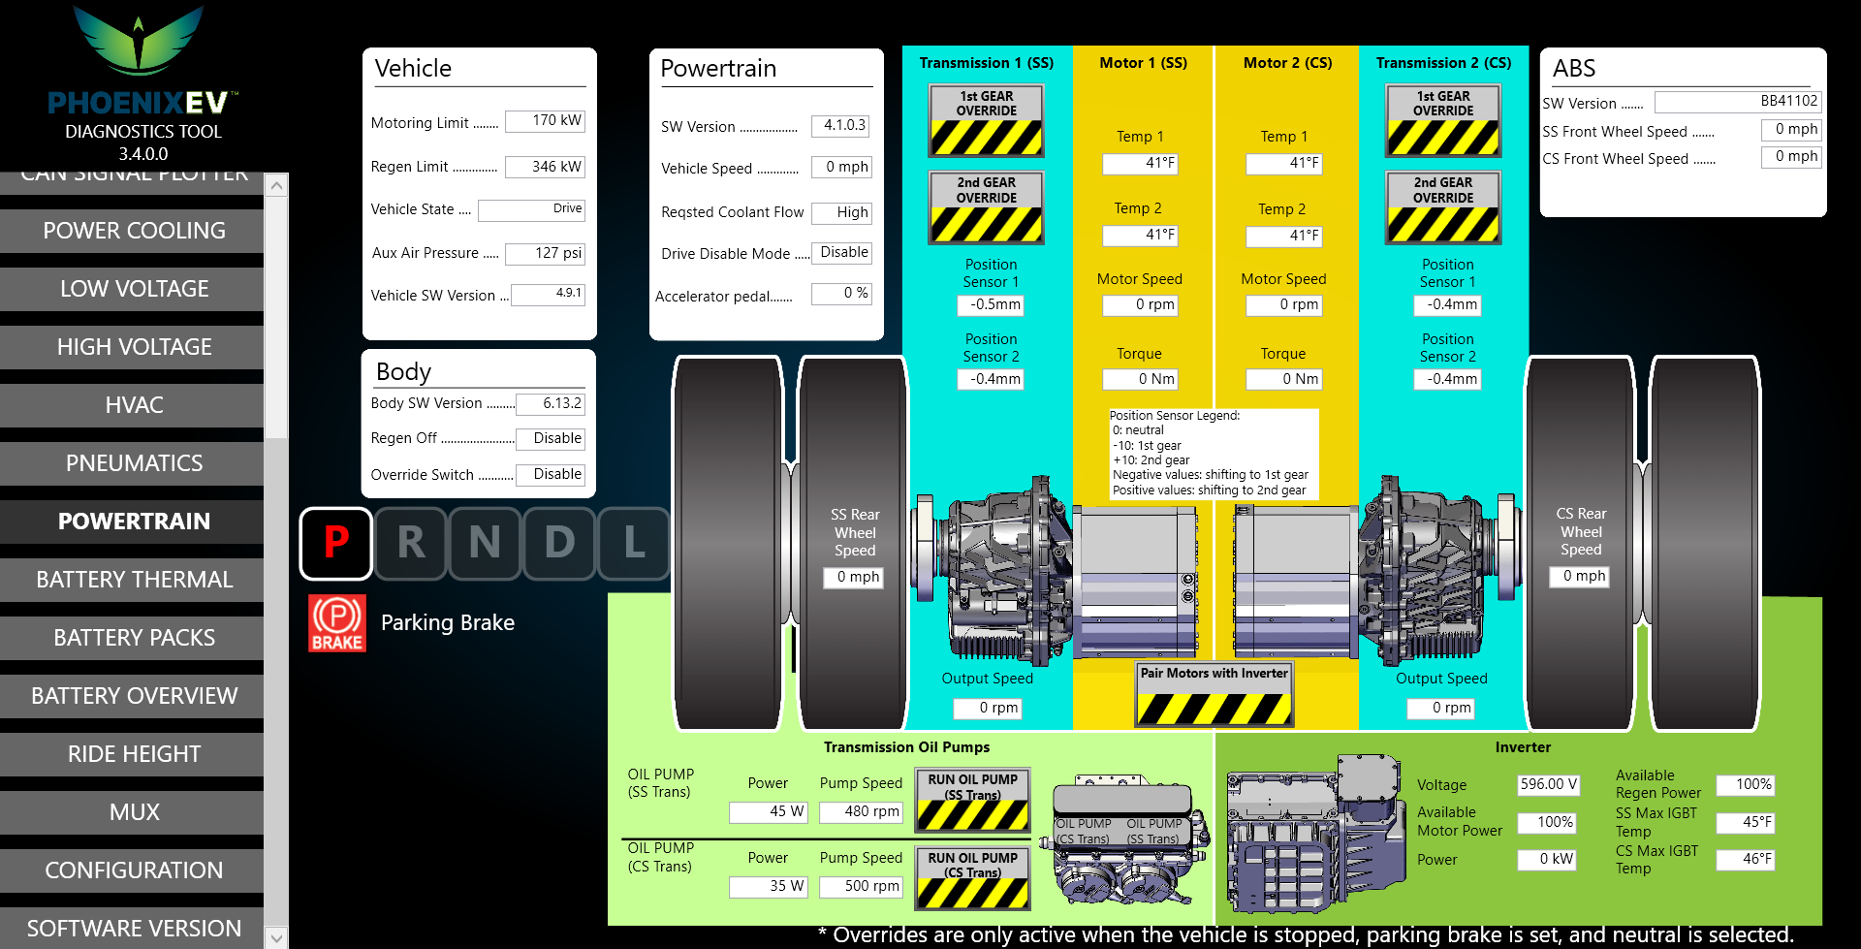Click the SS Rear Wheel Speed value
This screenshot has height=949, width=1861.
[x=853, y=578]
